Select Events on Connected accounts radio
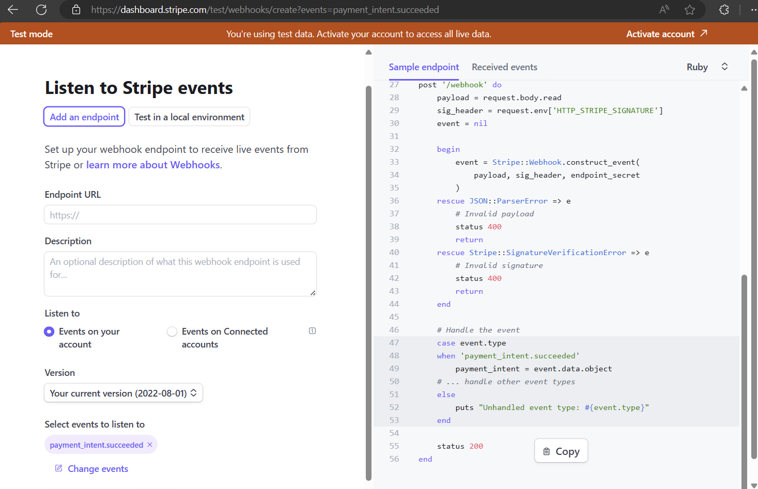758x489 pixels. [172, 332]
